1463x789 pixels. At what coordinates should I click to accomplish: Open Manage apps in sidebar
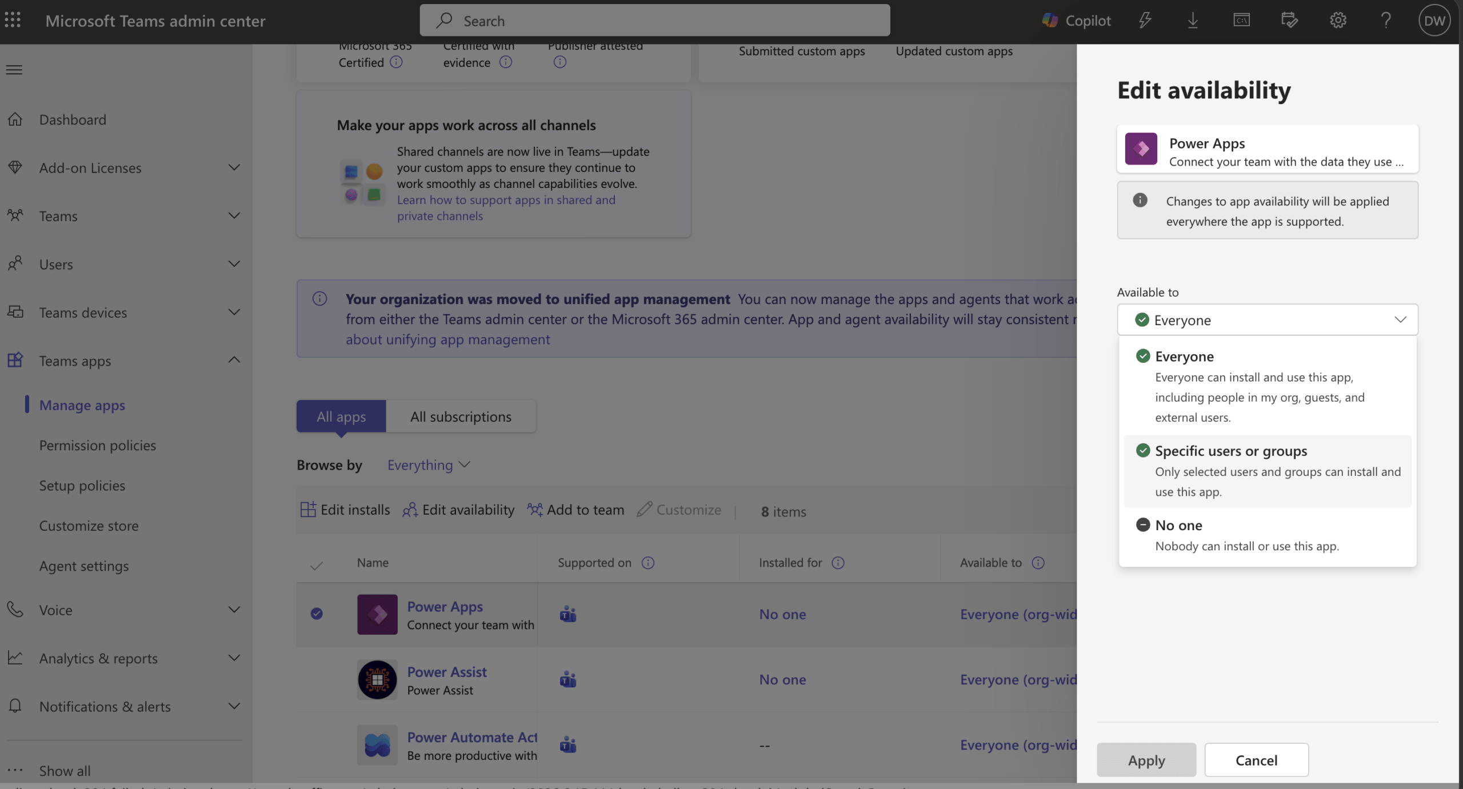pyautogui.click(x=82, y=404)
